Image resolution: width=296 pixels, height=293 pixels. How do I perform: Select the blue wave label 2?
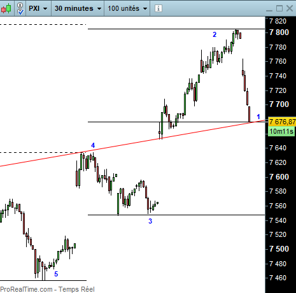(215, 34)
